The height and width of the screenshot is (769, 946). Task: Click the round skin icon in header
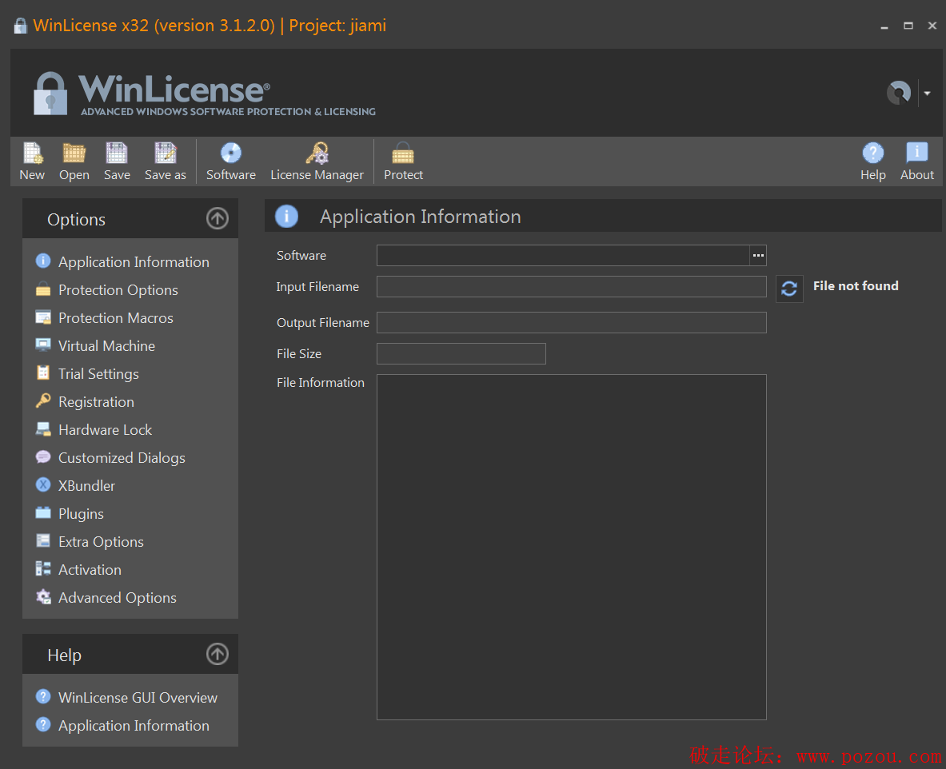(899, 93)
